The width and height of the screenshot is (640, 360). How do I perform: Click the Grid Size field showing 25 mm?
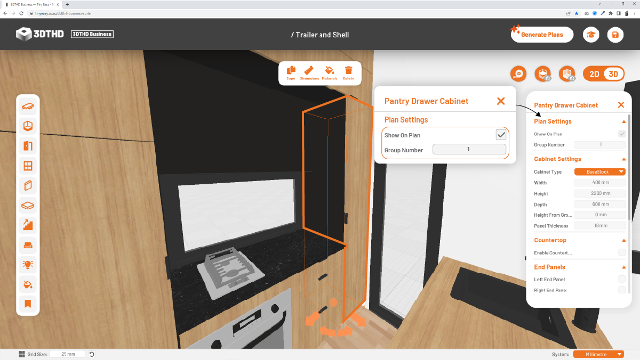tap(68, 354)
